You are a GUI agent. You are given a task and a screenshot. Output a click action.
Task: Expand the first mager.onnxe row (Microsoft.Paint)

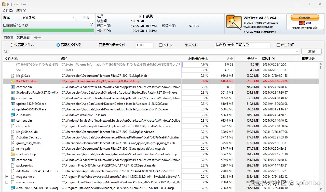[x=7, y=177]
